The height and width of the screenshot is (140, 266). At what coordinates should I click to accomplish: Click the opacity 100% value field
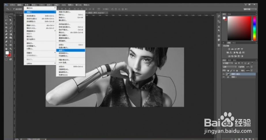248,67
